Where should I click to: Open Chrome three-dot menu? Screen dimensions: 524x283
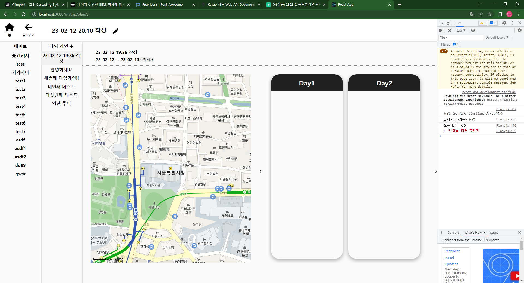pyautogui.click(x=518, y=14)
